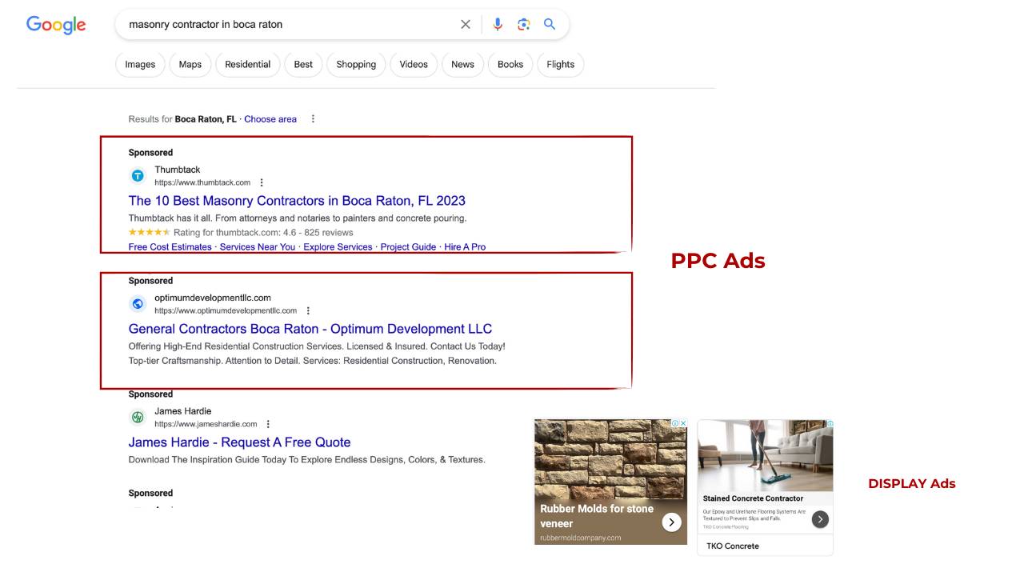Click the floor mopping ad image
Image resolution: width=1024 pixels, height=576 pixels.
coord(765,455)
